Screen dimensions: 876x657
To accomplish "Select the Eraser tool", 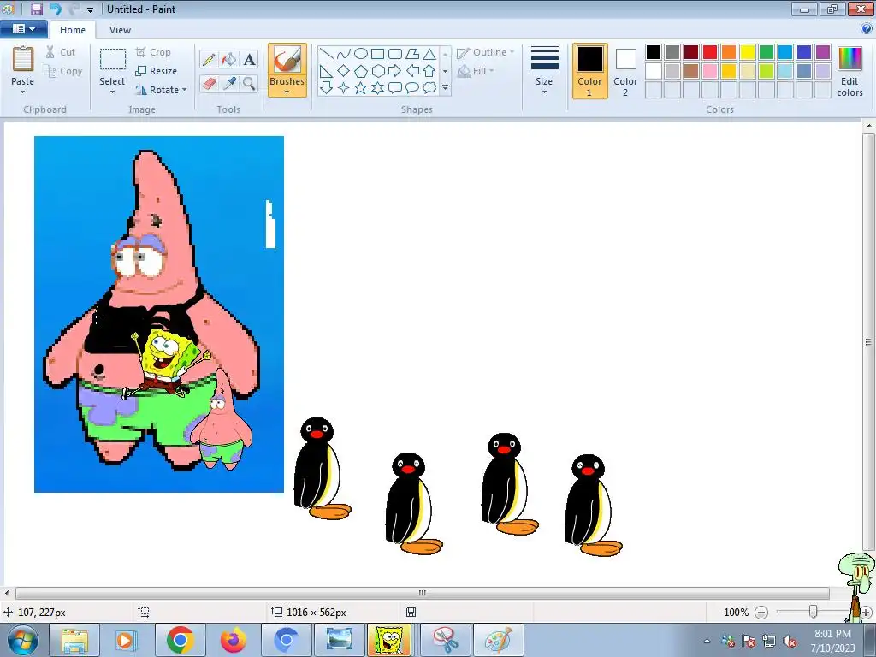I will tap(209, 84).
